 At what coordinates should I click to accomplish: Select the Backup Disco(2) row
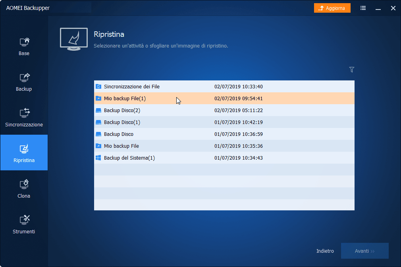224,110
